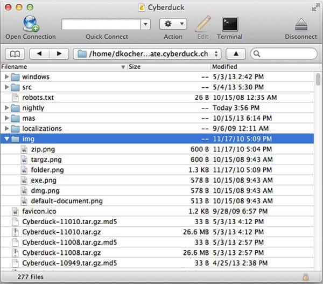Open the bookmarks book icon

[x=15, y=54]
